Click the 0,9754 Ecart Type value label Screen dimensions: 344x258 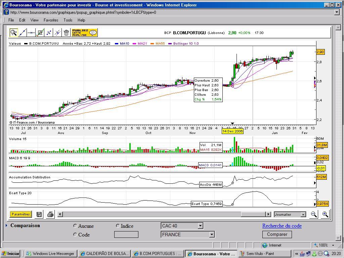point(322,204)
